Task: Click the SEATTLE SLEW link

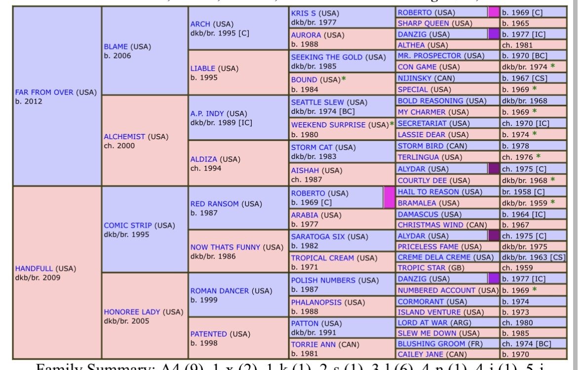Action: point(318,103)
